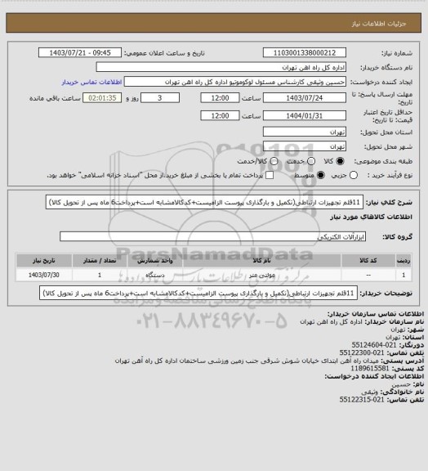Click the price validity date 1404/01/31
Screen dimensions: 428x471
(x=305, y=115)
